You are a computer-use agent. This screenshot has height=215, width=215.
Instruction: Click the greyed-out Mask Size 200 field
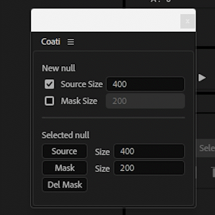(145, 101)
